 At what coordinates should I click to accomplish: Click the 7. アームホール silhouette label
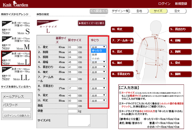pos(122,40)
